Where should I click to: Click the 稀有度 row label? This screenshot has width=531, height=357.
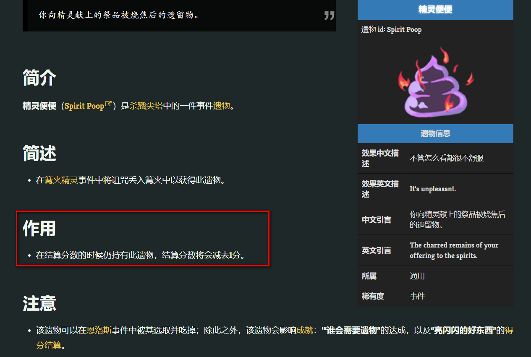[x=373, y=296]
